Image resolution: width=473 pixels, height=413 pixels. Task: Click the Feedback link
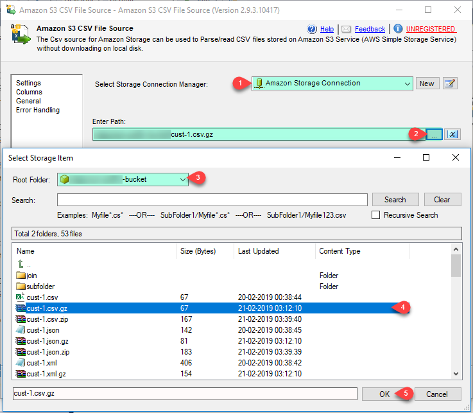(x=370, y=29)
